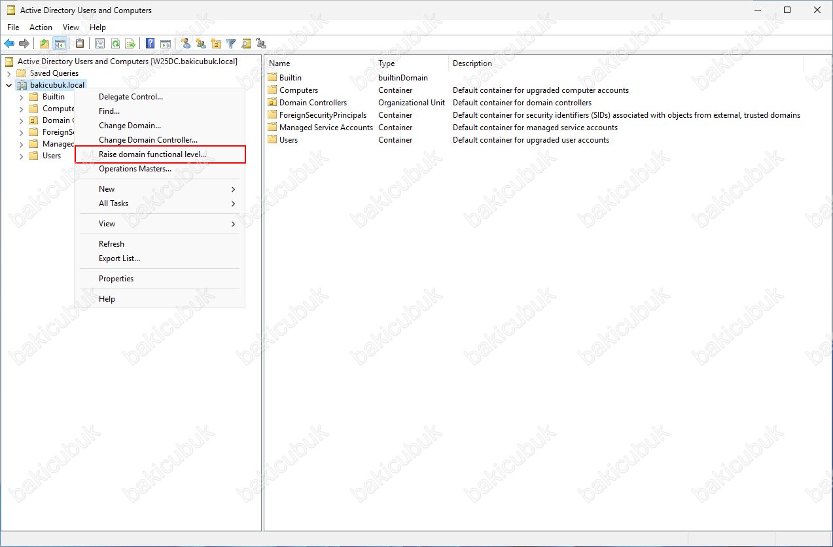
Task: Select ForeignSecurityPrincipals row name in list
Action: (x=323, y=115)
